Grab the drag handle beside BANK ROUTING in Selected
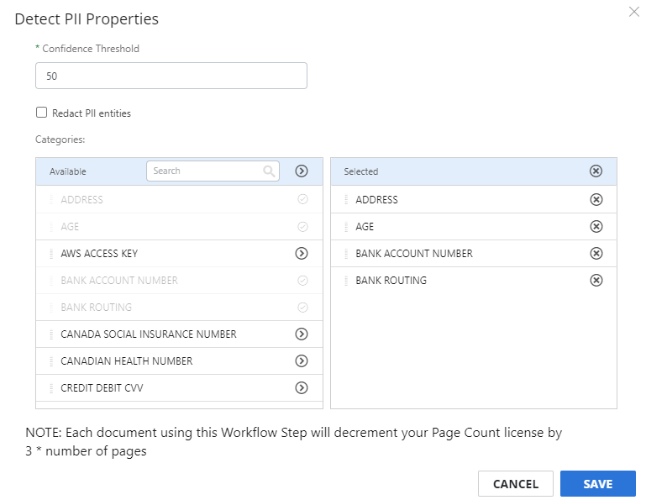Viewport: 646px width, 500px height. 346,281
